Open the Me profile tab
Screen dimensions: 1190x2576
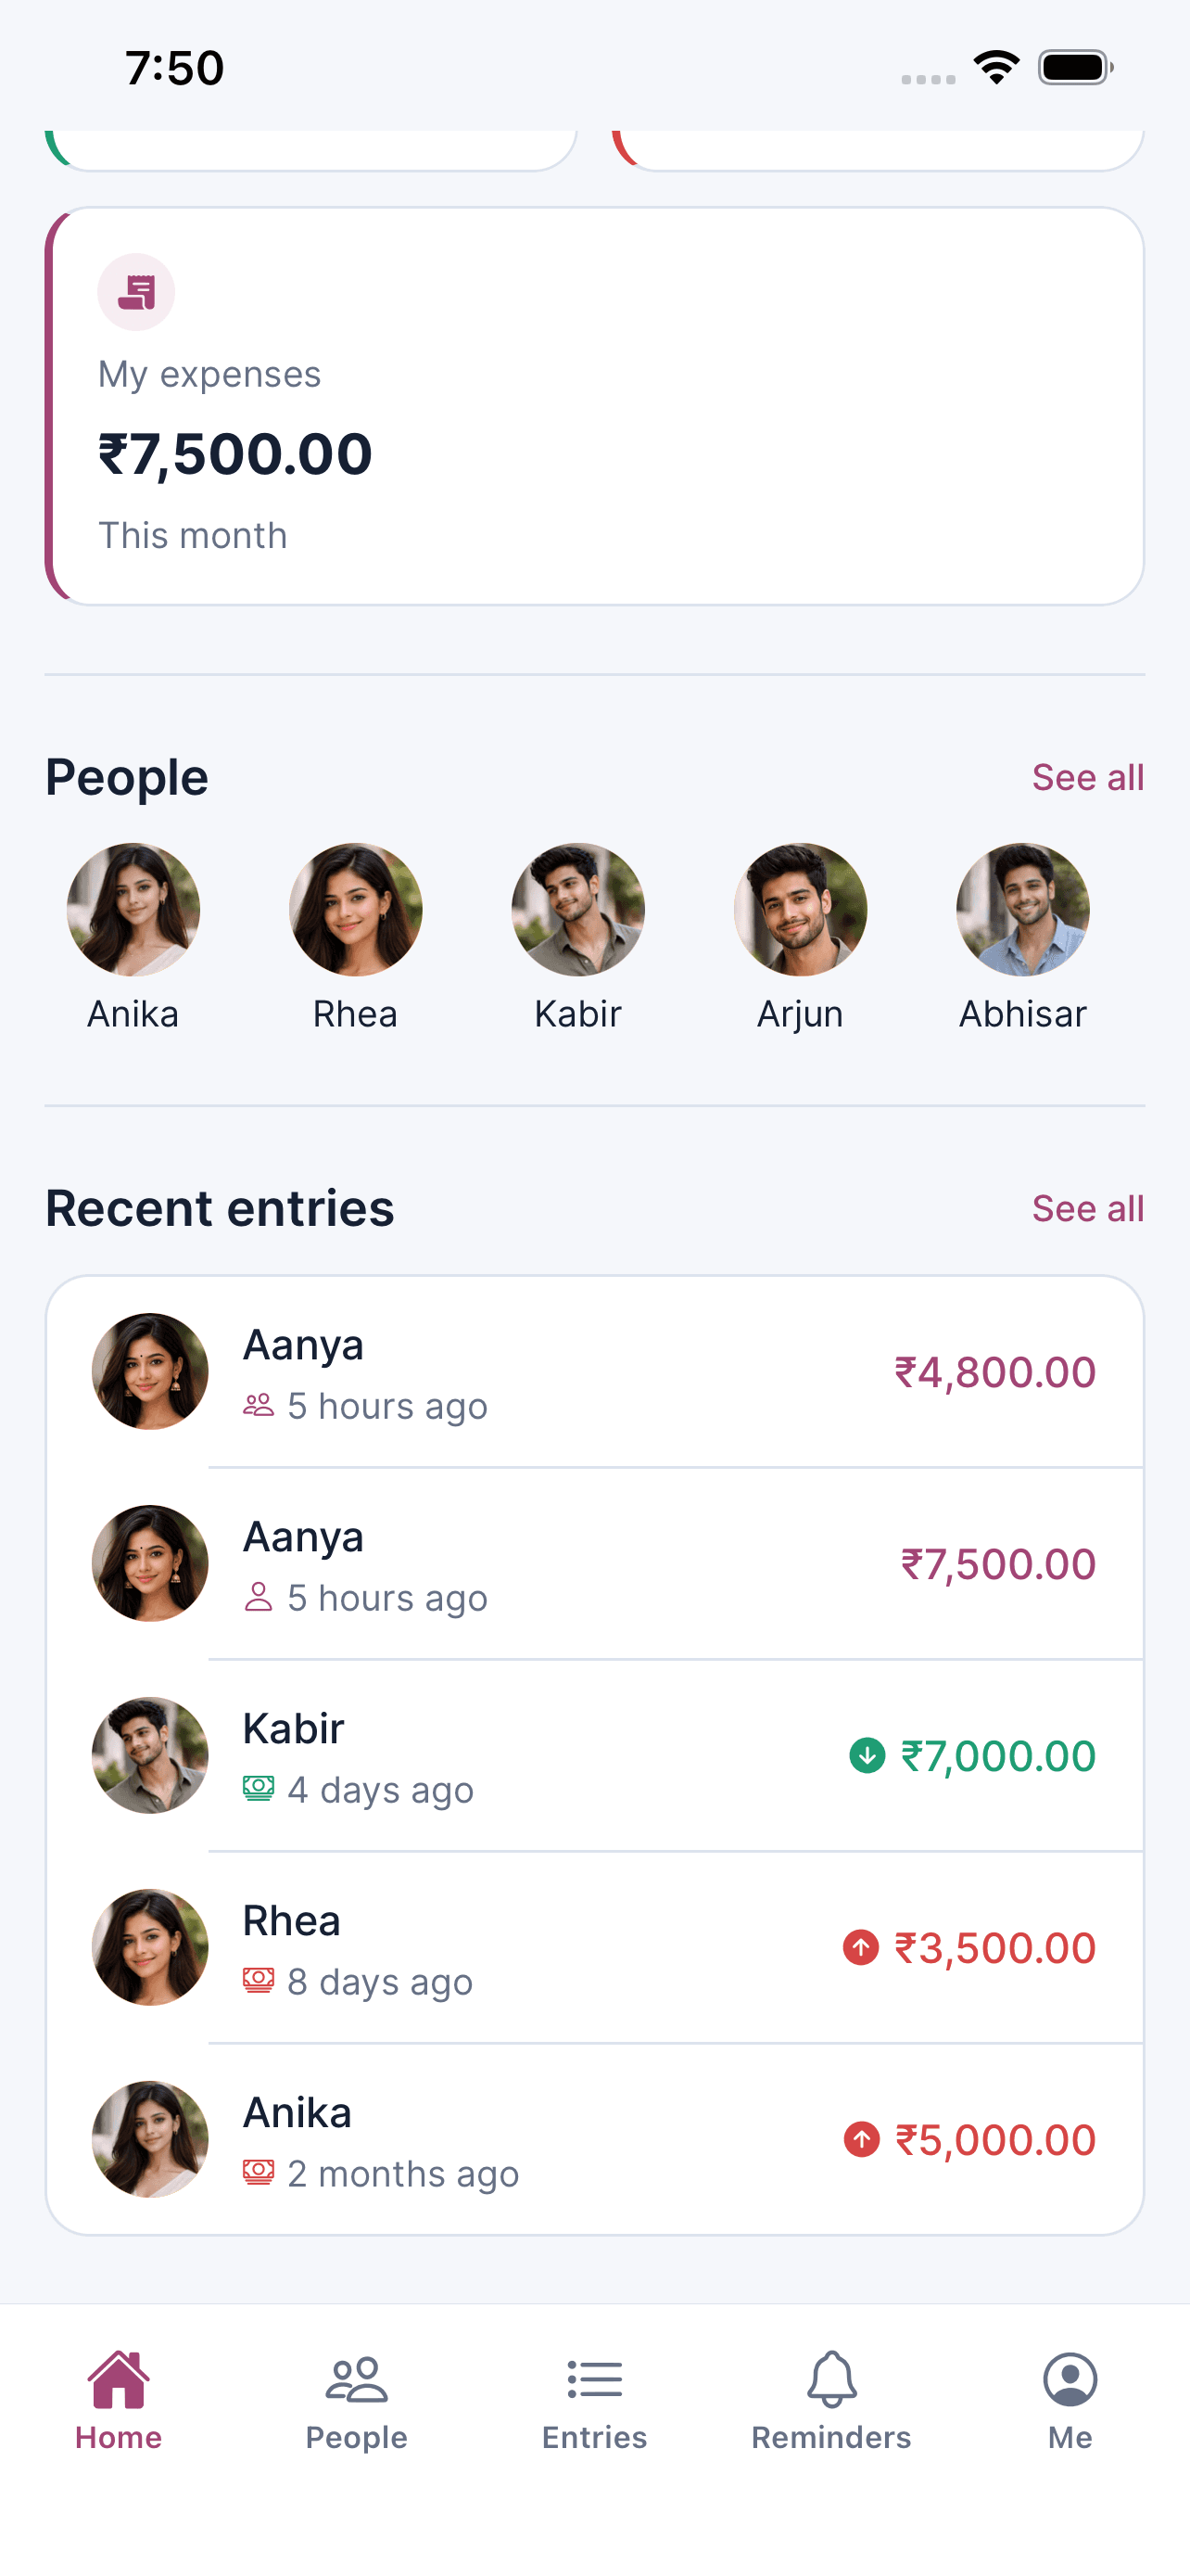coord(1070,2400)
